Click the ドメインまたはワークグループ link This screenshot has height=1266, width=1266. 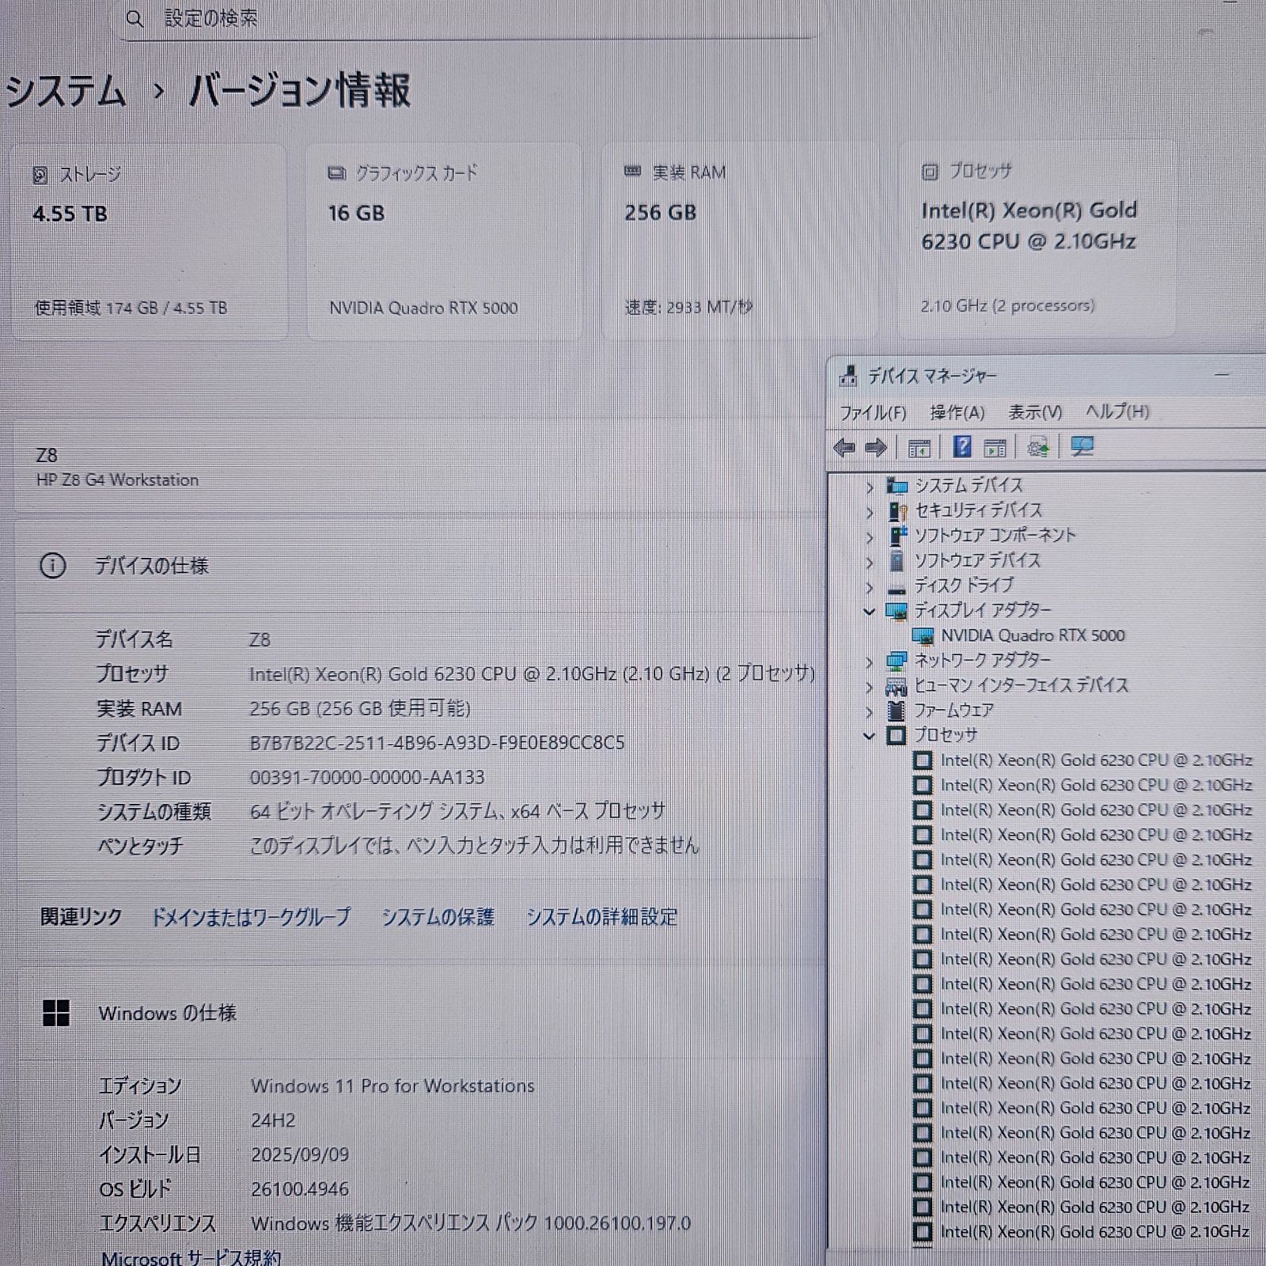click(x=250, y=917)
